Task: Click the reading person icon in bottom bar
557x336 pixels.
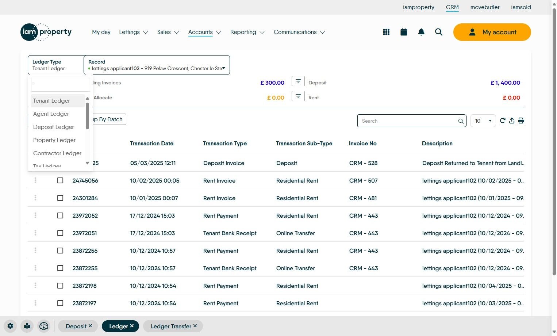Action: (x=27, y=326)
